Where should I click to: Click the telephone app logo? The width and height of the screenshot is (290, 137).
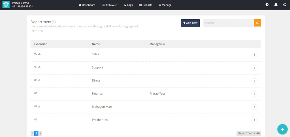pyautogui.click(x=6, y=5)
